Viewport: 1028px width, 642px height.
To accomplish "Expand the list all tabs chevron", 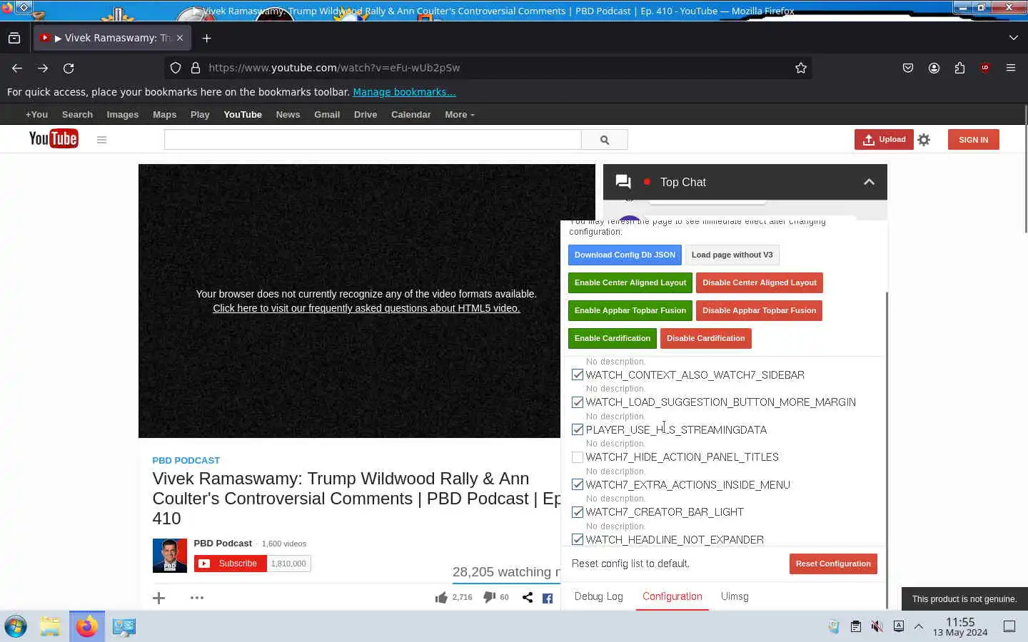I will [1013, 38].
